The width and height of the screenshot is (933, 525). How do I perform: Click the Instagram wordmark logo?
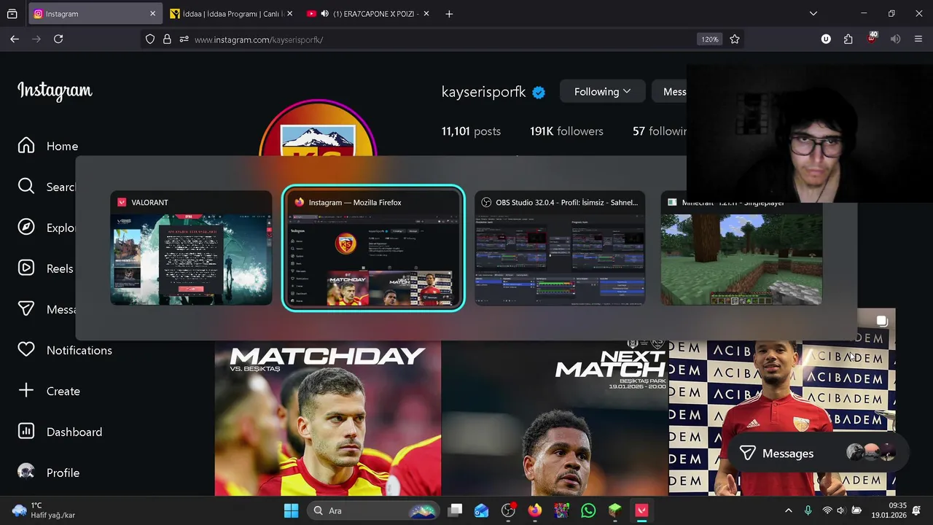coord(55,91)
